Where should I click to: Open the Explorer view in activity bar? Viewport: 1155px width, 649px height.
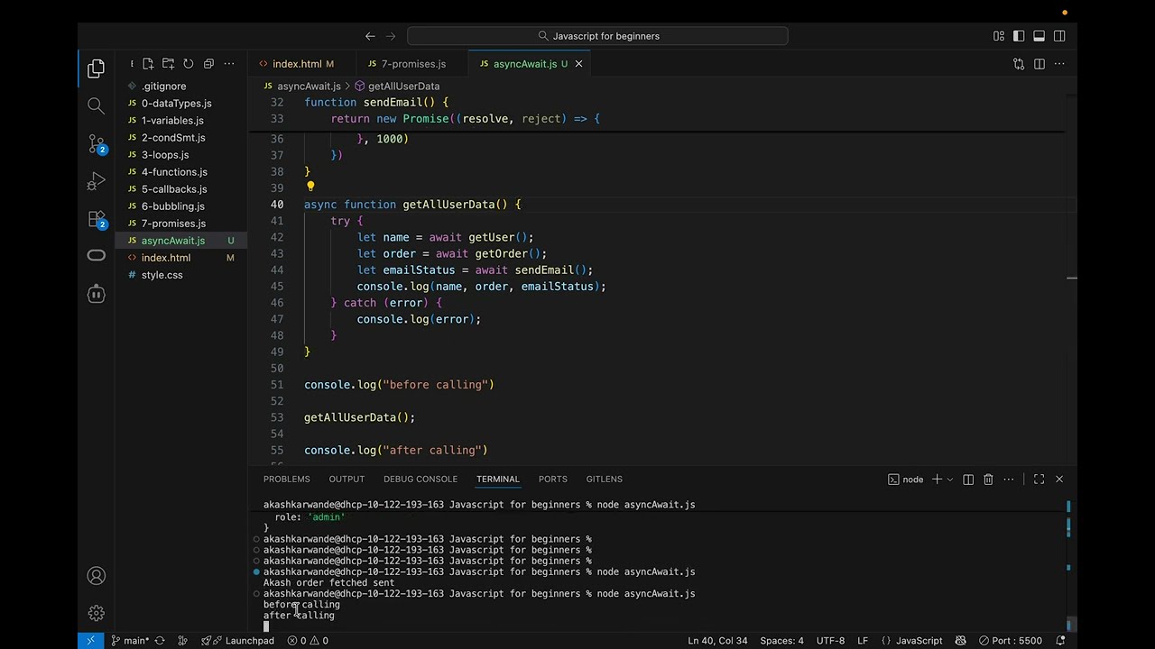point(96,69)
